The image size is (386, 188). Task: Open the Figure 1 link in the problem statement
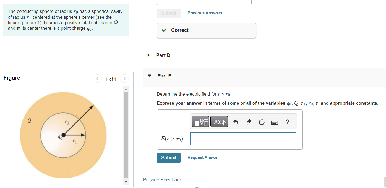(x=32, y=23)
